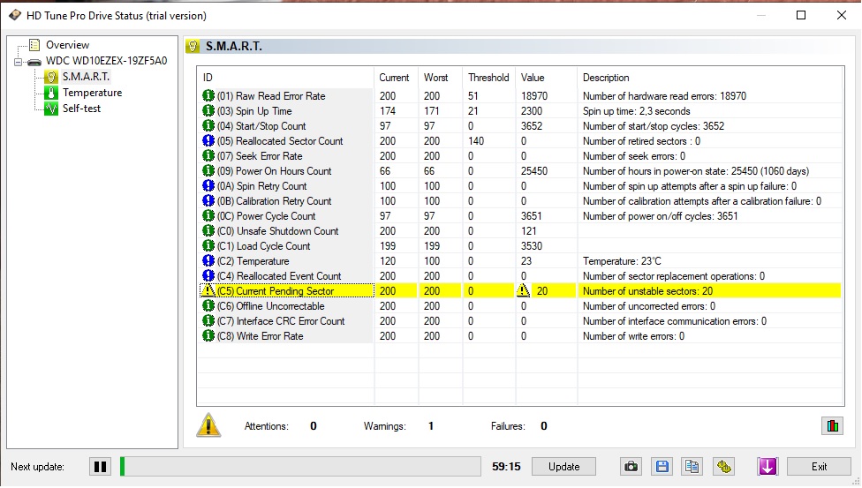Click the update countdown progress bar
Screen dimensions: 862x488
pos(300,467)
